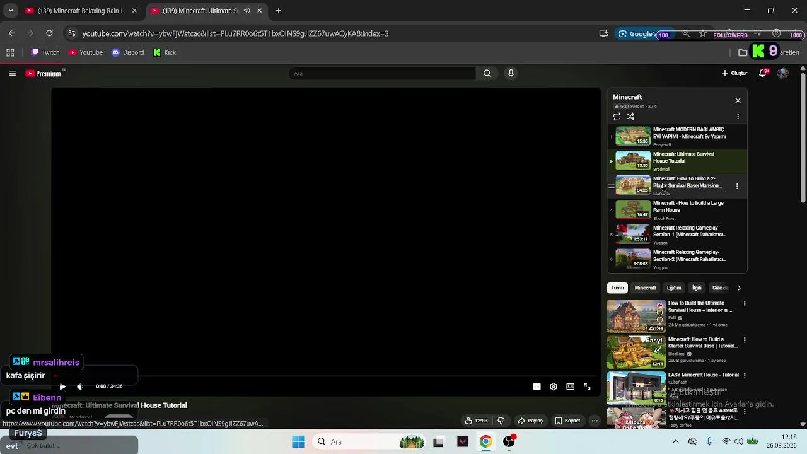Start voice search with the microphone
The image size is (807, 454).
(511, 73)
